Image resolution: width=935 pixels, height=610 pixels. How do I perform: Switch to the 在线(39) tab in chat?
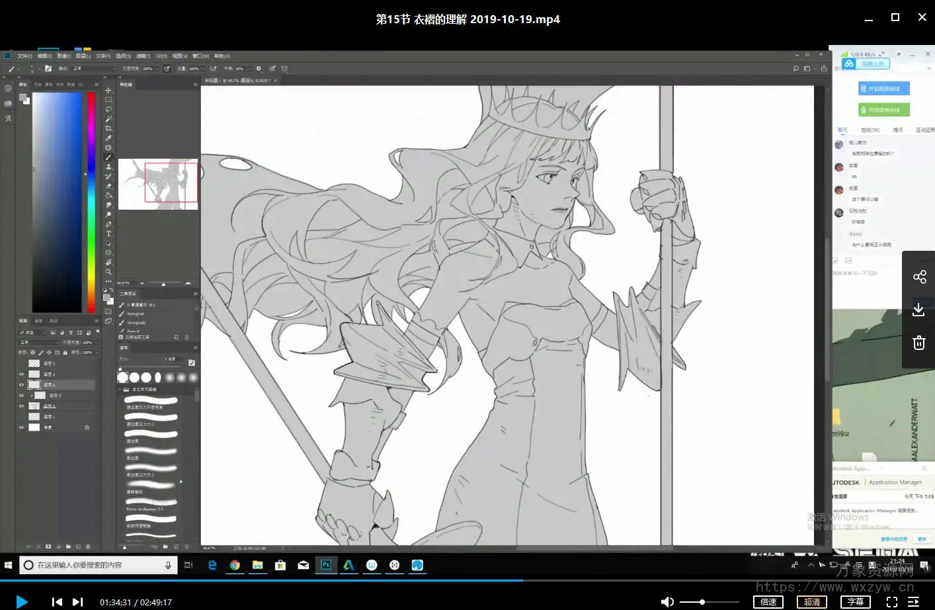click(870, 130)
